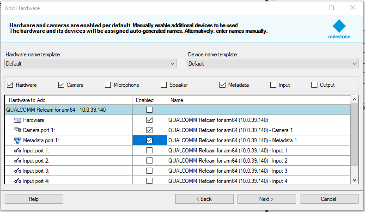Edit the name ending in 'Camera 1'
The image size is (365, 212).
pos(259,130)
